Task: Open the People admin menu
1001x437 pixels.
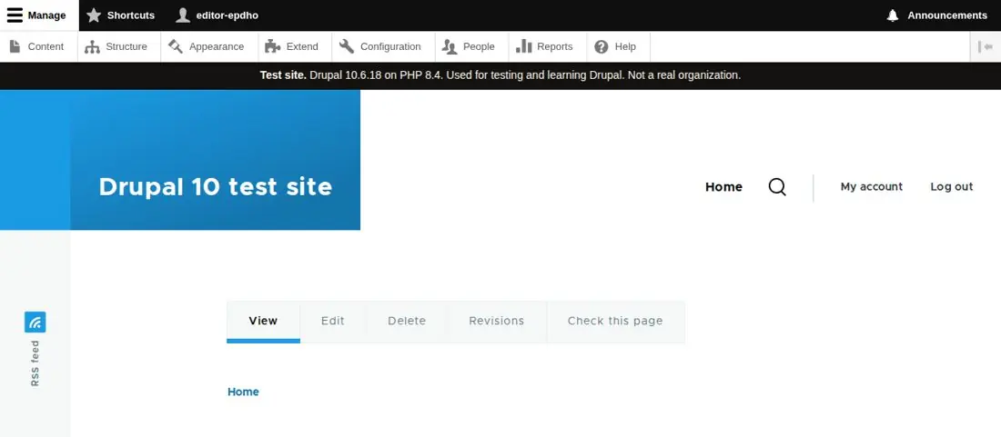Action: click(471, 46)
